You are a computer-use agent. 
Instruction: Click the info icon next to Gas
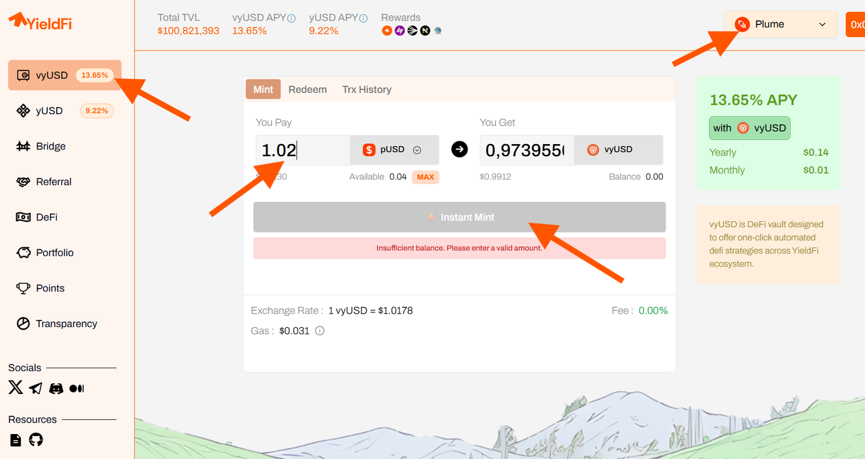pyautogui.click(x=320, y=331)
